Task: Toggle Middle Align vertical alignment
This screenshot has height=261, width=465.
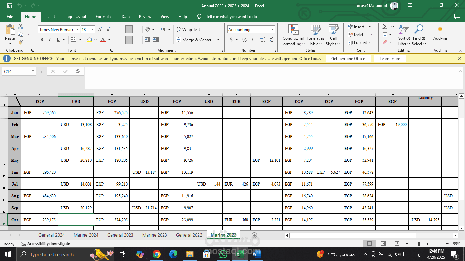Action: coord(129,29)
